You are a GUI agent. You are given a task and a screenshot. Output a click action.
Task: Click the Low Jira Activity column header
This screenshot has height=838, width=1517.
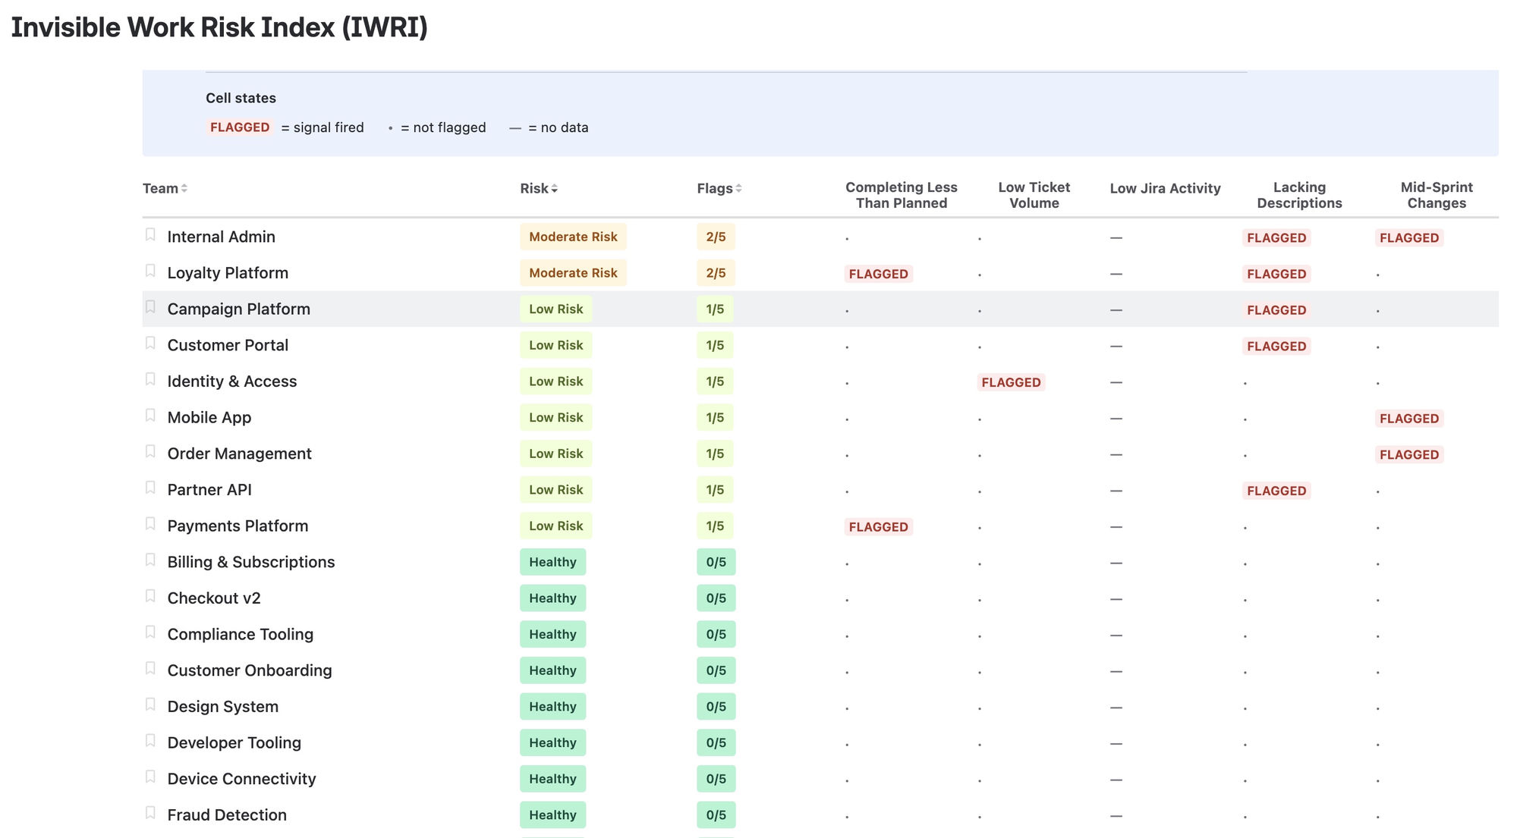point(1165,188)
